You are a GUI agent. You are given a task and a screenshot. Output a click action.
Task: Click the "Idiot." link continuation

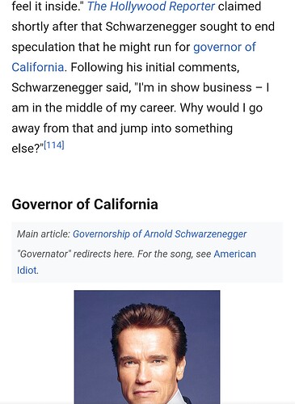[x=27, y=270]
